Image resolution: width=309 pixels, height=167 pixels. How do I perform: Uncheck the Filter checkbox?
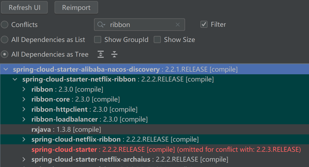(204, 24)
